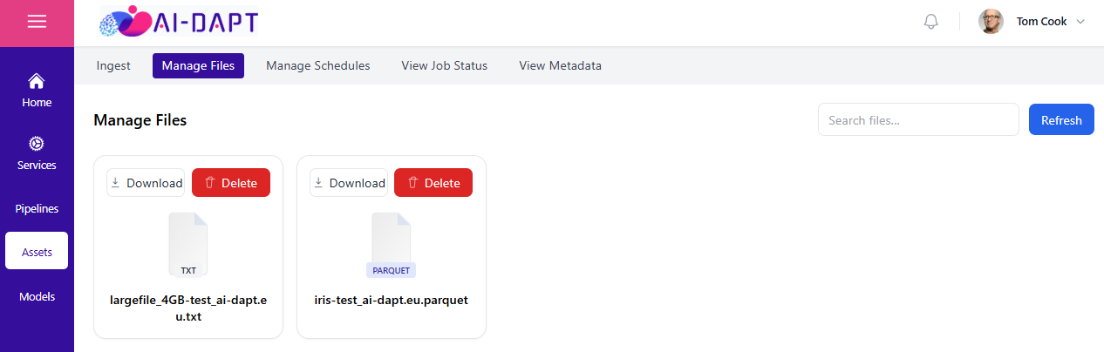Open the hamburger menu

[x=37, y=23]
